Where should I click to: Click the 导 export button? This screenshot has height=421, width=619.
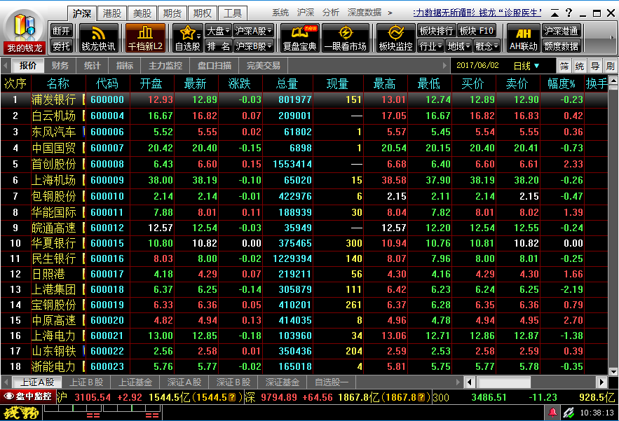[595, 66]
